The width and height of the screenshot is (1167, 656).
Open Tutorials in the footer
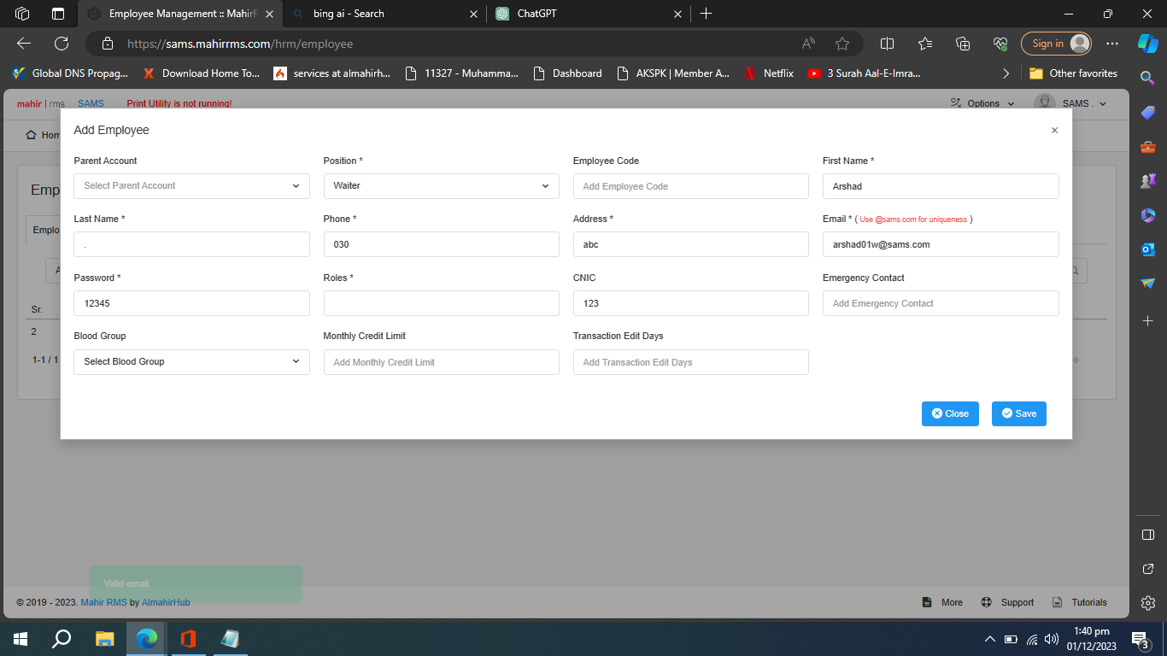[1079, 602]
